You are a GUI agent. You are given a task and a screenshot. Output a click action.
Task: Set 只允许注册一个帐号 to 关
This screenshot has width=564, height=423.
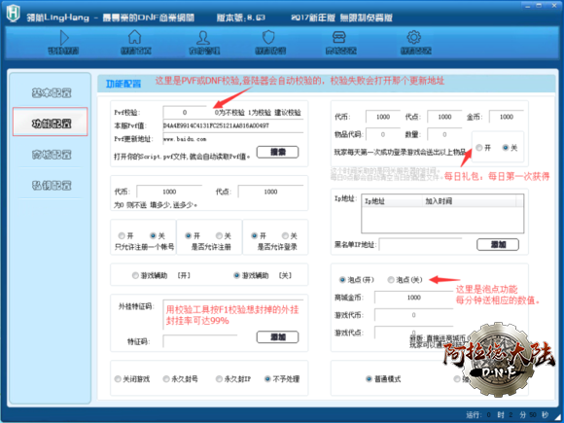153,236
